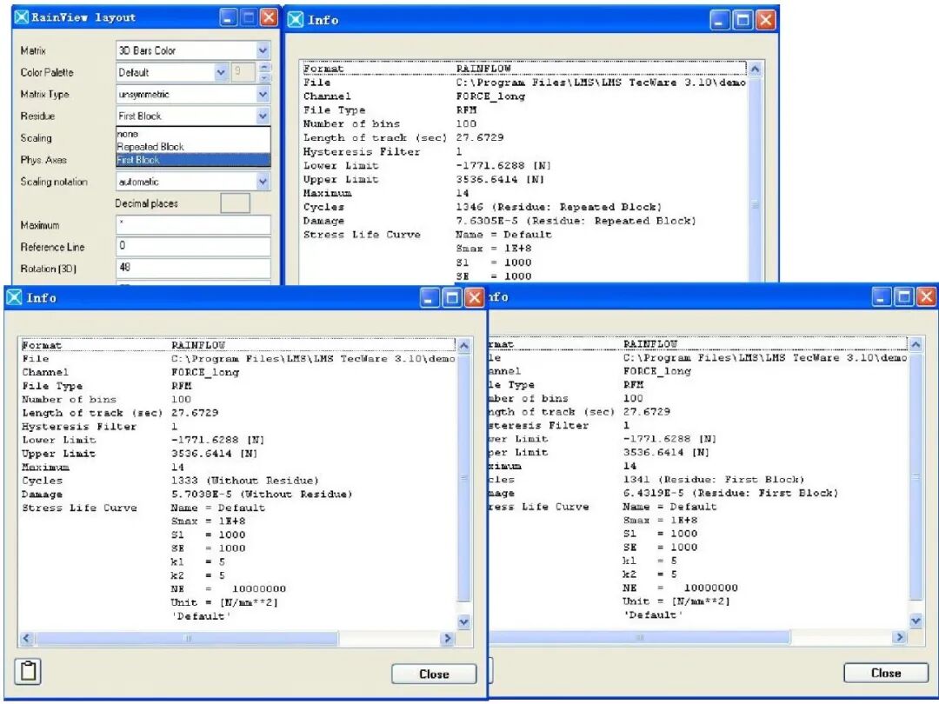The image size is (939, 704).
Task: Close the bottom-left Info window via Close button
Action: coord(434,674)
